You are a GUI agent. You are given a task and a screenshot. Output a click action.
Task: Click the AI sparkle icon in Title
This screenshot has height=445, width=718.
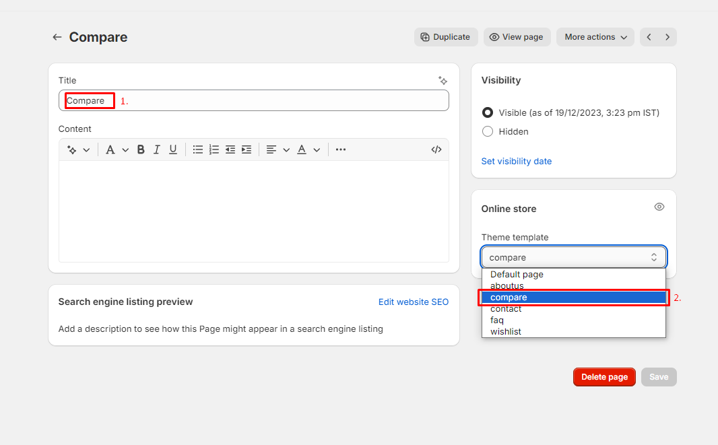tap(443, 81)
